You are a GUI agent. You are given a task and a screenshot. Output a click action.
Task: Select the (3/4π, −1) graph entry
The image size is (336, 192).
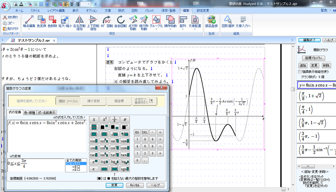click(x=317, y=136)
